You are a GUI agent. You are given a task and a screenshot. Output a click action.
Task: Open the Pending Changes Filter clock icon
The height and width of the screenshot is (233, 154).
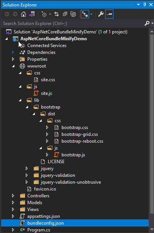[44, 14]
